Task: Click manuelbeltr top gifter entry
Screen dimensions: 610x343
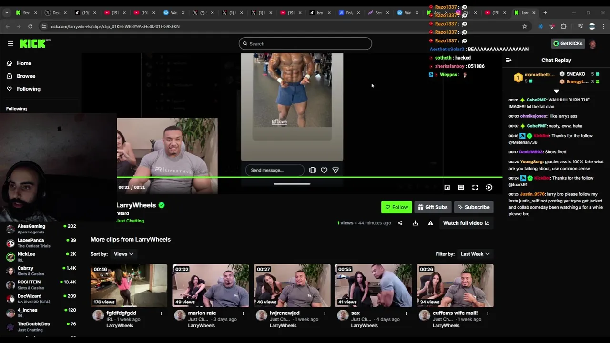Action: point(534,78)
